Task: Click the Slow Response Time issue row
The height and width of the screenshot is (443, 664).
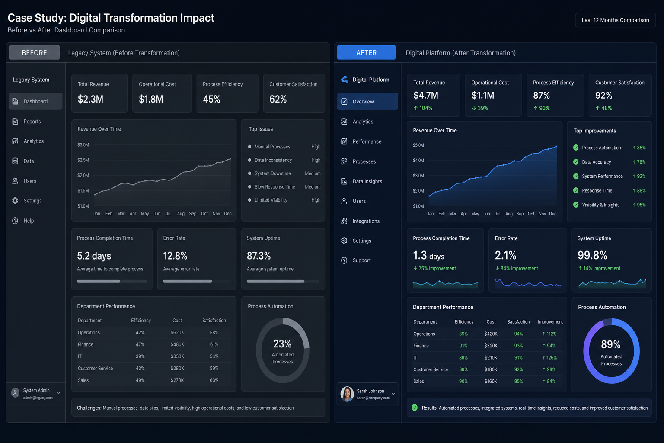Action: pyautogui.click(x=284, y=187)
